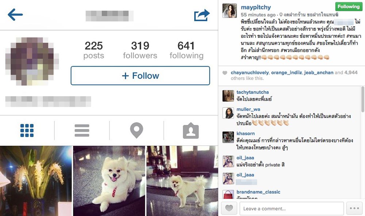Open muller_wa commenter profile link
365x216 pixels.
248,109
